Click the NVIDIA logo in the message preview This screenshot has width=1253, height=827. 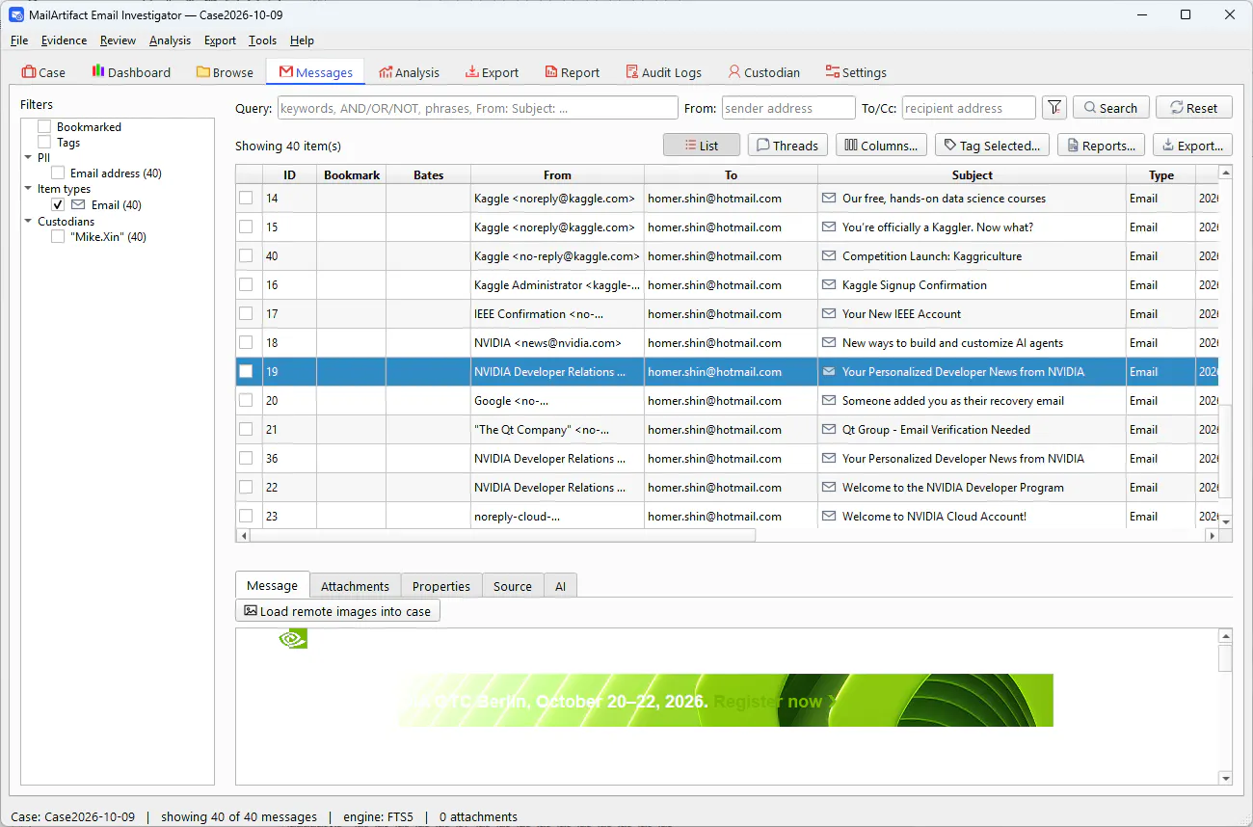pyautogui.click(x=293, y=638)
